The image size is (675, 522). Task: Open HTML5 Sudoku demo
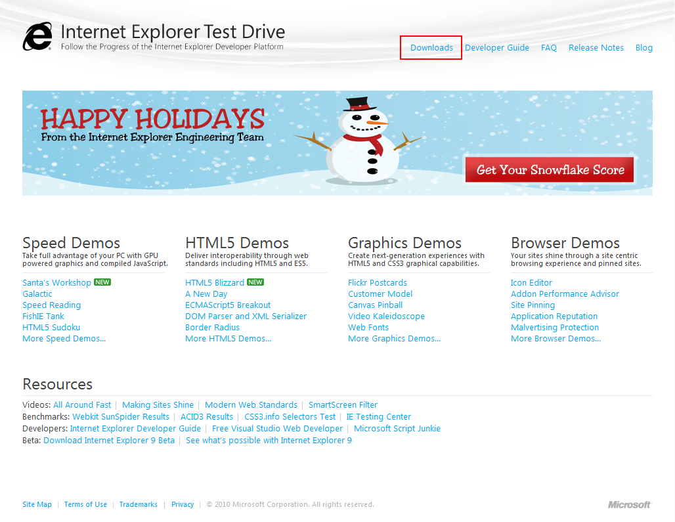51,328
